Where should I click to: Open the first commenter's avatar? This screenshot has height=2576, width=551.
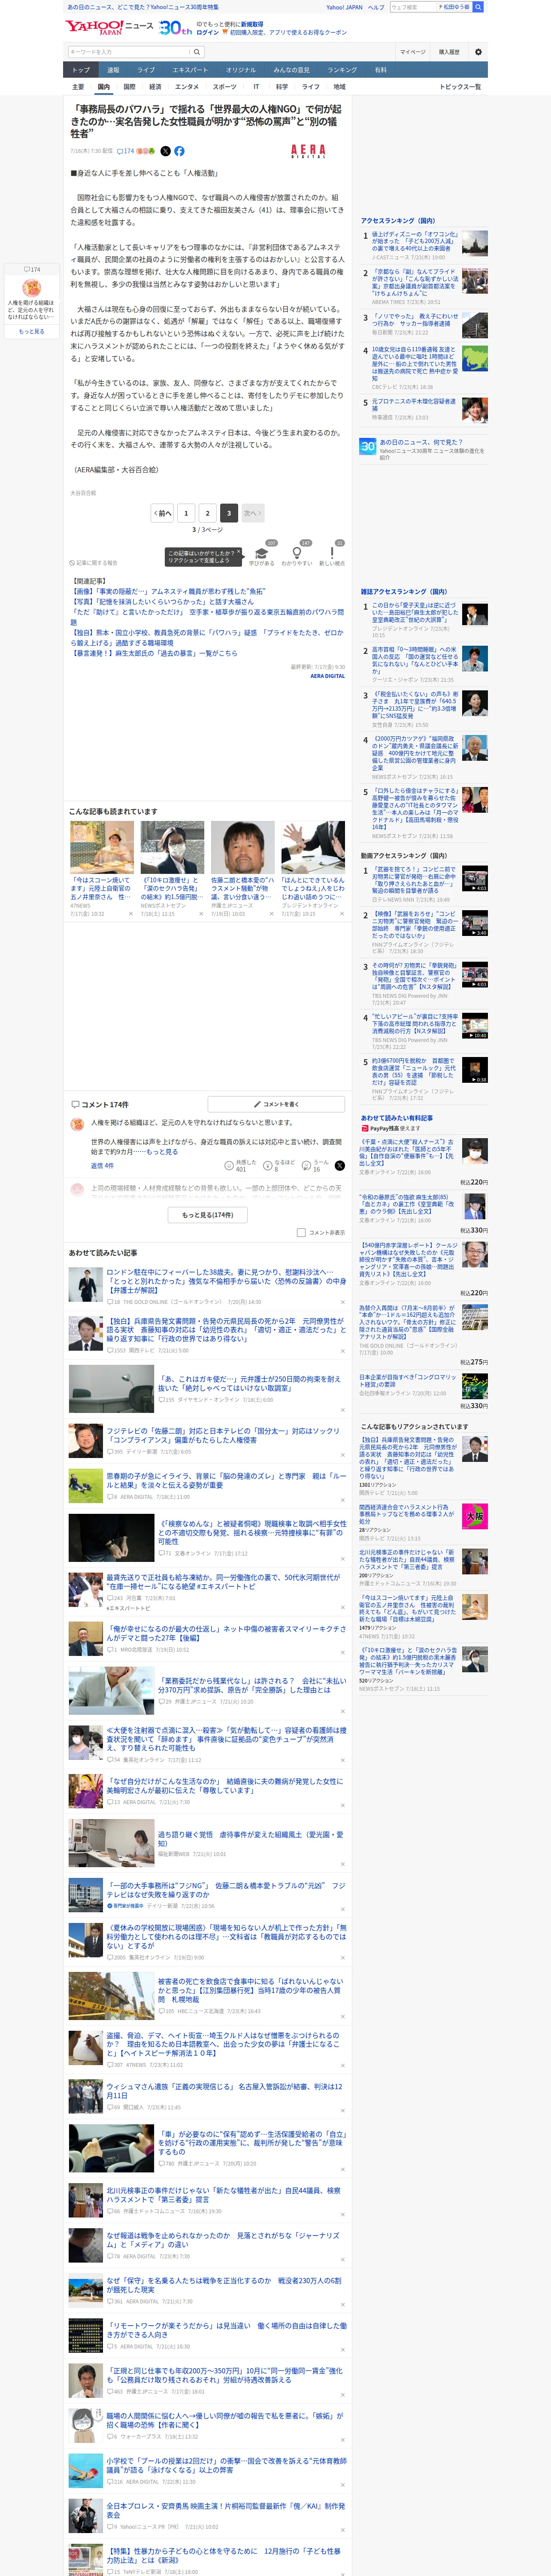pyautogui.click(x=77, y=1124)
